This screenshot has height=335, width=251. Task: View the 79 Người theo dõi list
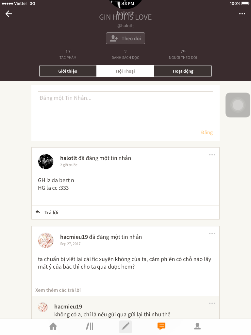click(x=183, y=55)
